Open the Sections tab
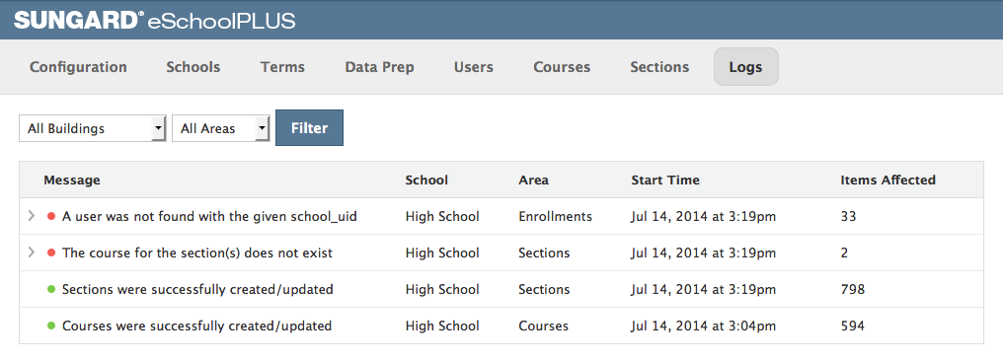 659,66
